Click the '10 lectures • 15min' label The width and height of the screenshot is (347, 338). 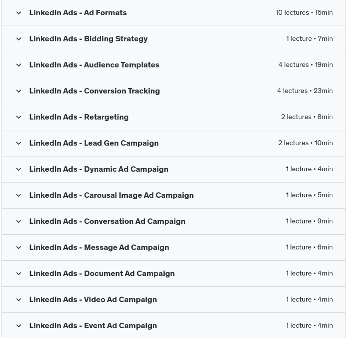(x=304, y=13)
